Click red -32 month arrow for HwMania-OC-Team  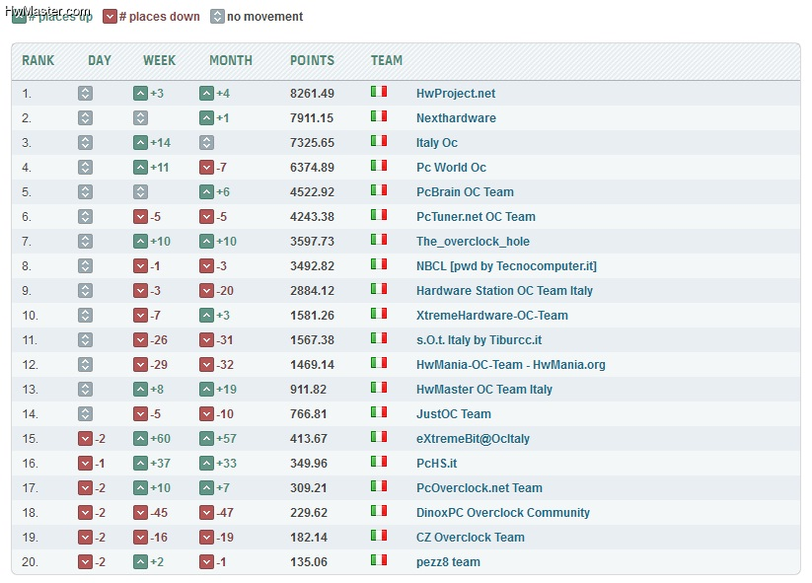(206, 365)
